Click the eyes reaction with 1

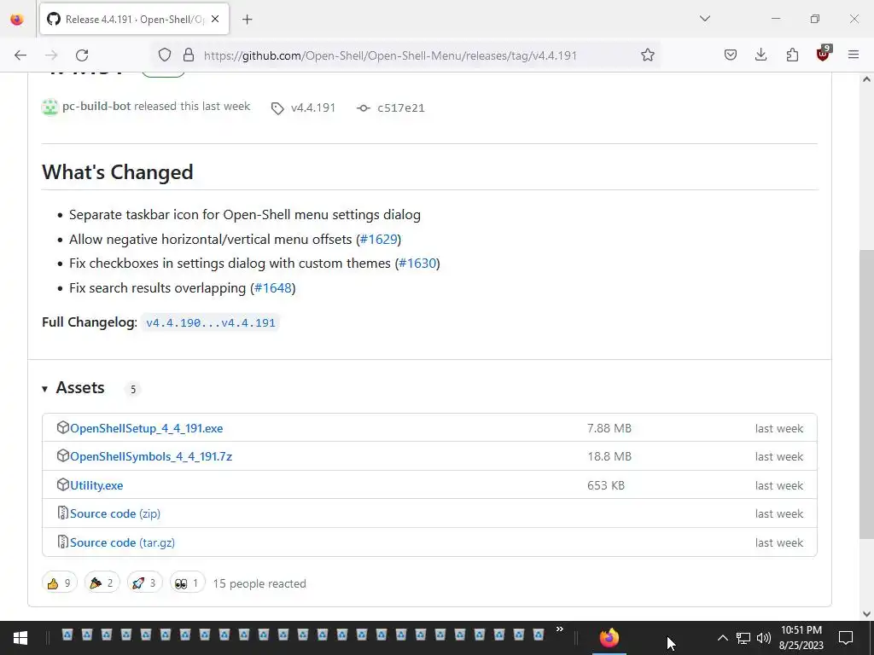click(187, 583)
